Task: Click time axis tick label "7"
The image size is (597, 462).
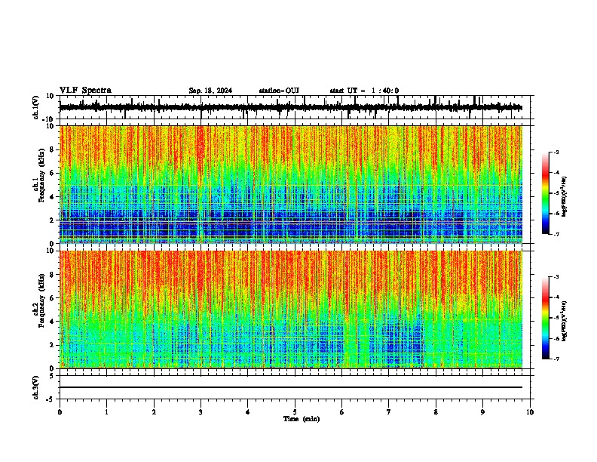Action: coord(389,412)
